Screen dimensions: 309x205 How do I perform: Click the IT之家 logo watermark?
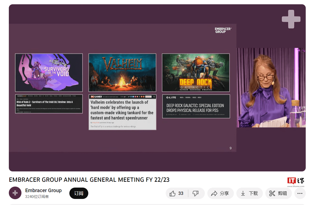coord(296,182)
